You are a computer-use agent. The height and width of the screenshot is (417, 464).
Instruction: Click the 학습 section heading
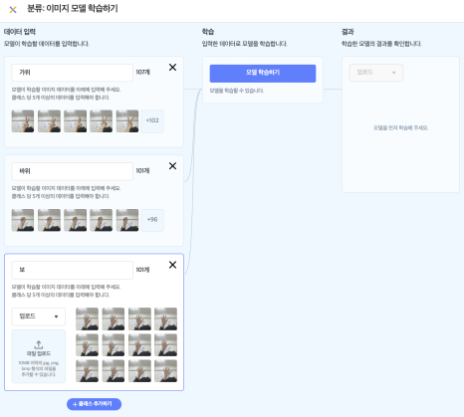pyautogui.click(x=208, y=32)
